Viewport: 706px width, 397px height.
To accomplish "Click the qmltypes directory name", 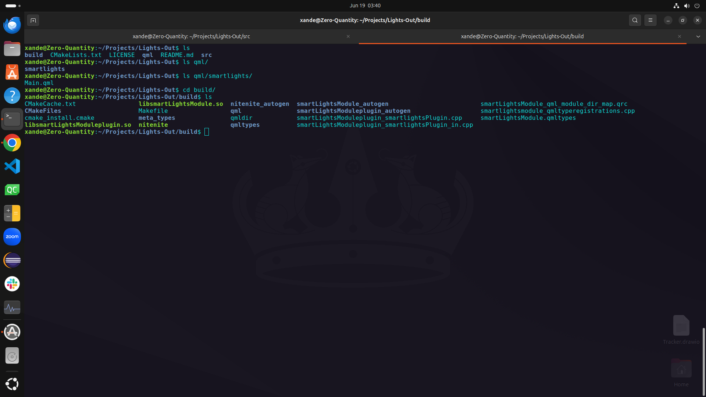I will 245,125.
